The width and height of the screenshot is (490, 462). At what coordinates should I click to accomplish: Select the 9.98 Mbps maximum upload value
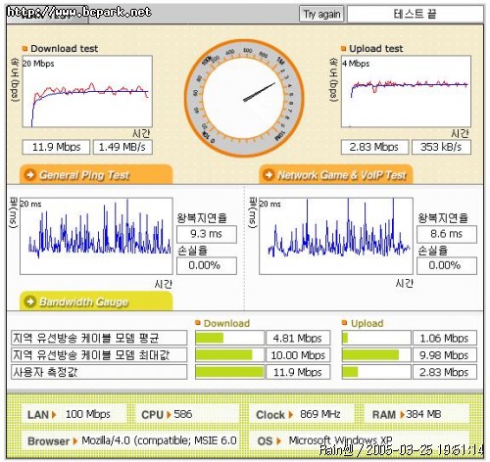pyautogui.click(x=445, y=355)
